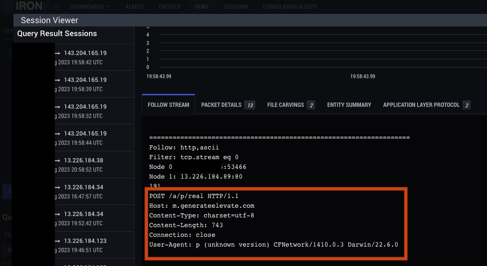Click the User-Agent header line

pyautogui.click(x=274, y=245)
